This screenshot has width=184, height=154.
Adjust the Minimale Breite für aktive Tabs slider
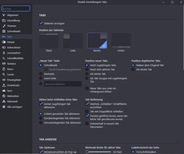[x=87, y=152]
